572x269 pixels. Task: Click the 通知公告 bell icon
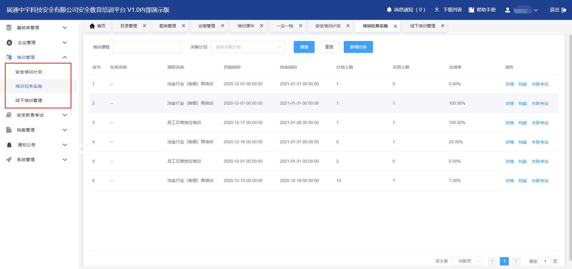9,145
